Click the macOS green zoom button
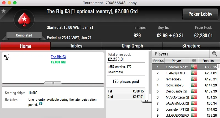This screenshot has height=118, width=220. point(15,2)
